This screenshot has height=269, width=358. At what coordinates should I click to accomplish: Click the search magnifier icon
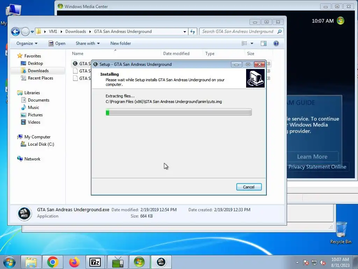coord(279,32)
